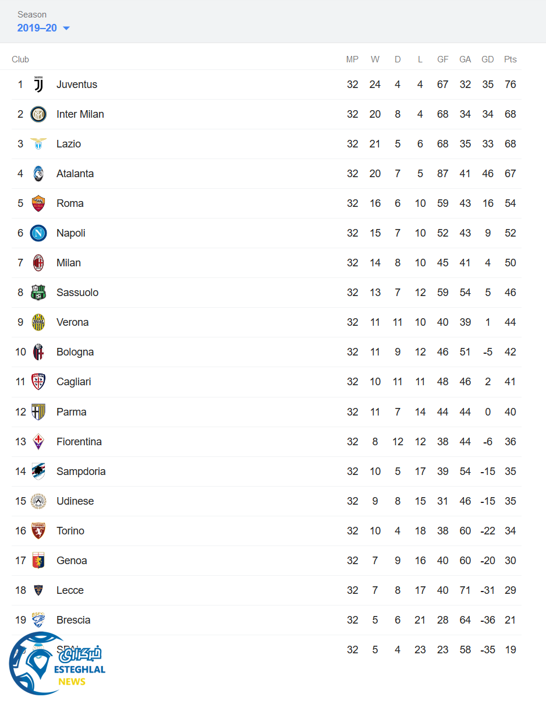Click the Torino bull crest icon
Screen dimensions: 546x711
38,531
